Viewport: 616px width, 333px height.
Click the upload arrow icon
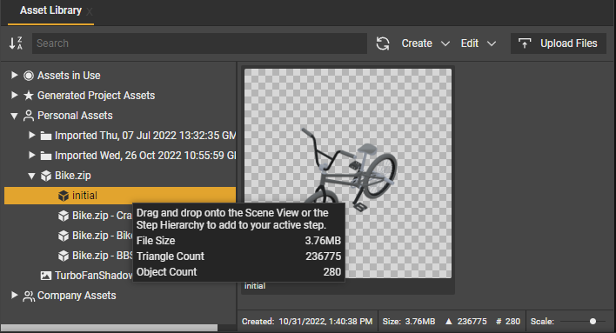click(525, 43)
